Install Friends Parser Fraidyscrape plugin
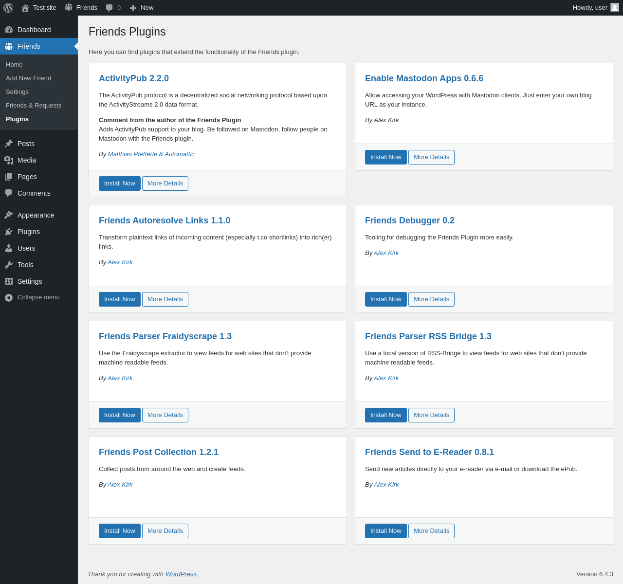Screen dimensions: 623x584 [x=120, y=415]
